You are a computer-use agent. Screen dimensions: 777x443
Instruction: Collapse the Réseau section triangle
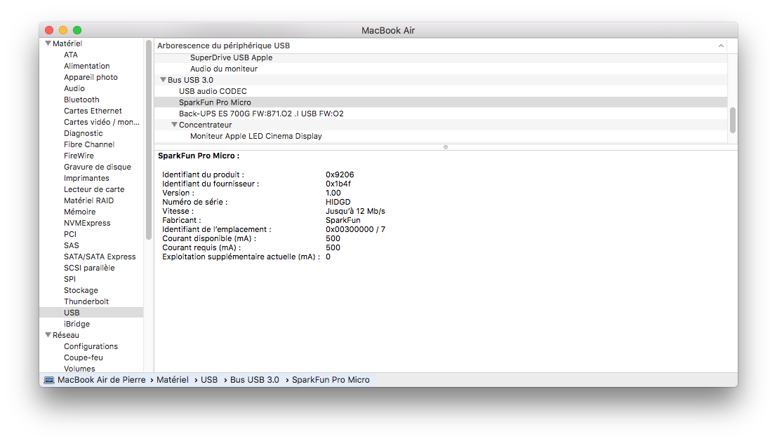[x=48, y=335]
